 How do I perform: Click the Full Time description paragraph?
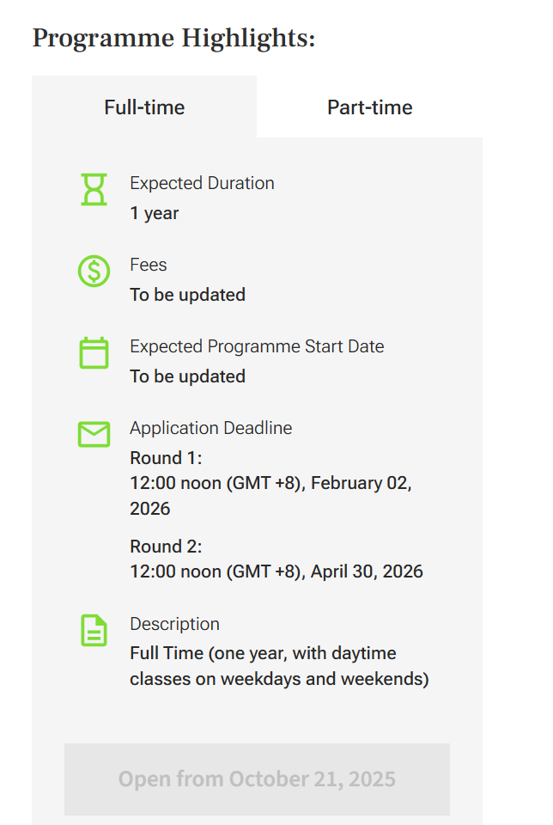point(279,666)
